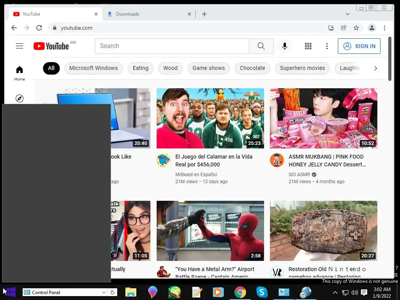Open Notepad++ style editor in taskbar

point(197,292)
